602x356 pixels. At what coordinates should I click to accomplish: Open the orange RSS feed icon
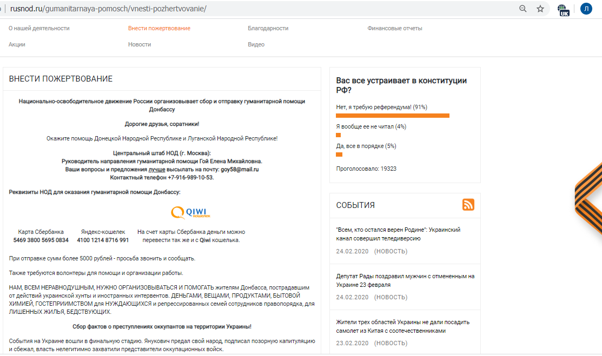tap(468, 205)
